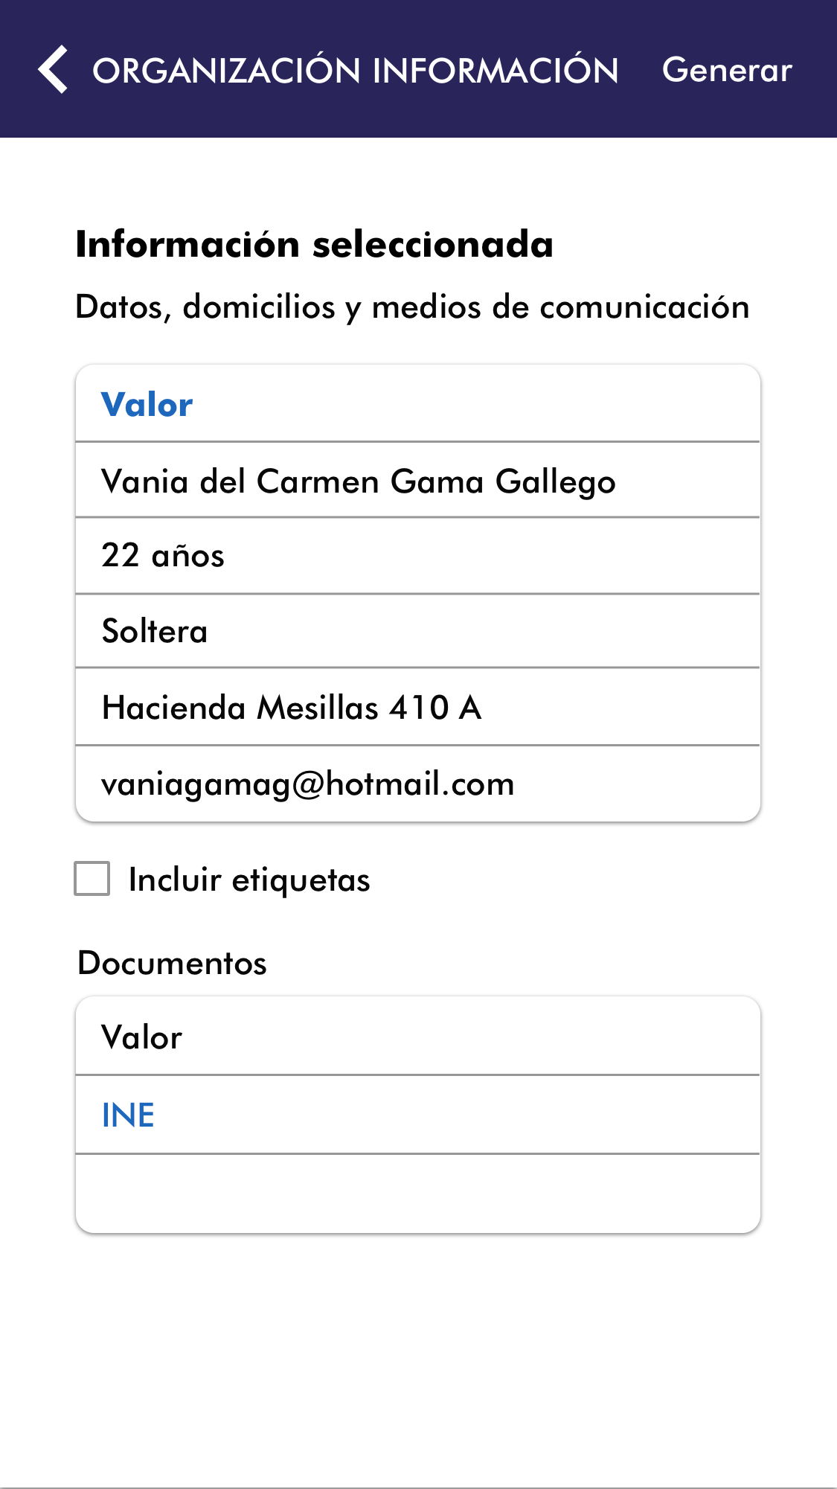837x1489 pixels.
Task: Click the Documentos section label
Action: pos(172,963)
